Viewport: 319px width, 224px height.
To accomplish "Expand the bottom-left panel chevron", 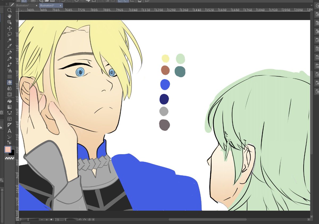I will [18, 223].
